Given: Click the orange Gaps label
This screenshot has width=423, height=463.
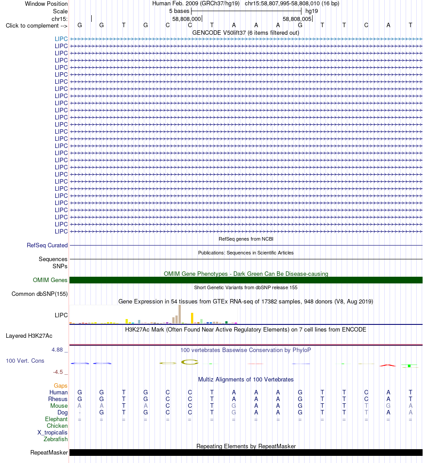Looking at the screenshot, I should point(61,385).
